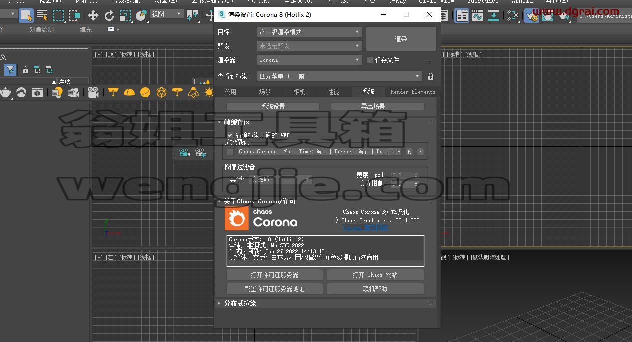632x342 pixels.
Task: Click the R reset render stamp button
Action: [x=409, y=152]
